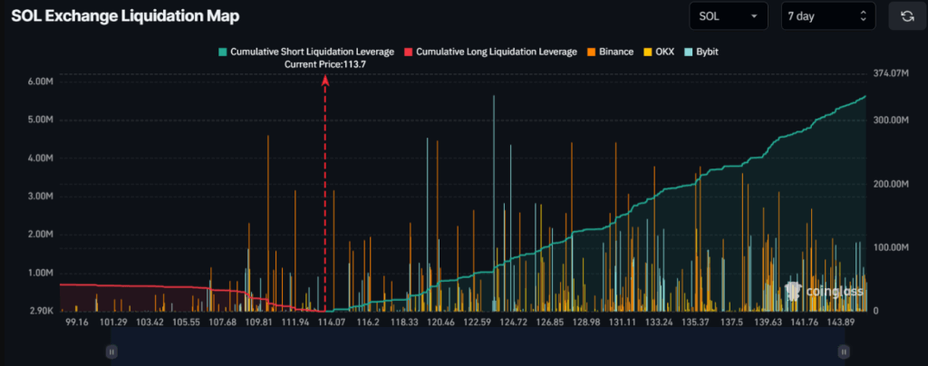
Task: Click the 114.07 price axis label
Action: pyautogui.click(x=332, y=323)
